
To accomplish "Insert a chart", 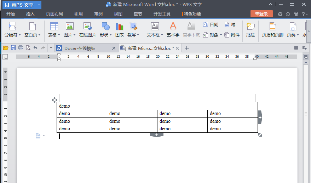I will point(120,30).
